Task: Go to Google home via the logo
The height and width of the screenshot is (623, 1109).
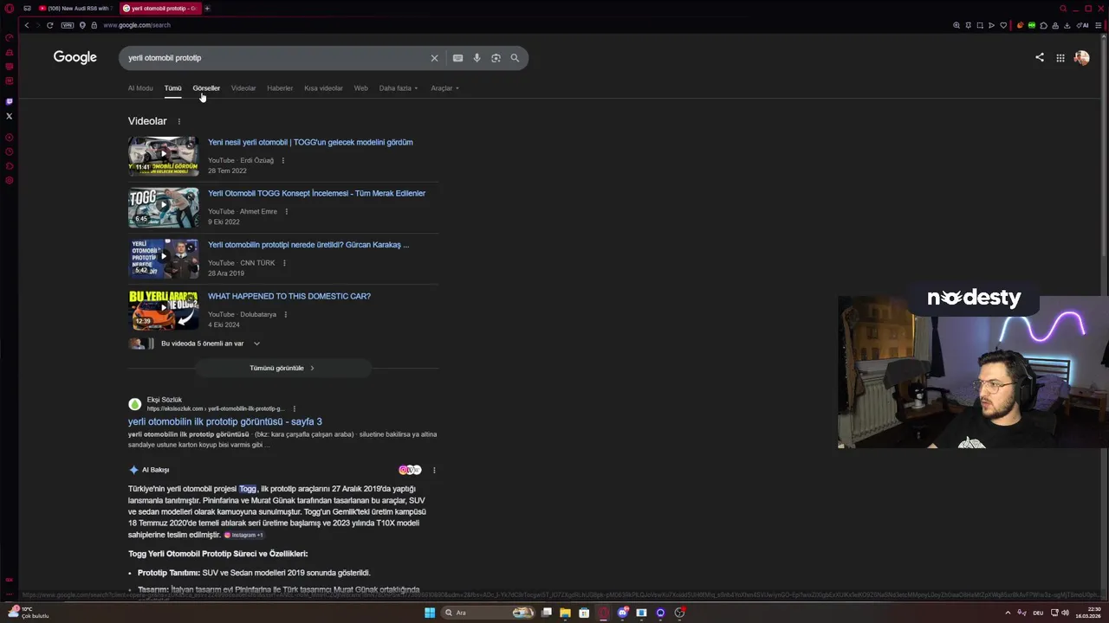Action: 75,57
